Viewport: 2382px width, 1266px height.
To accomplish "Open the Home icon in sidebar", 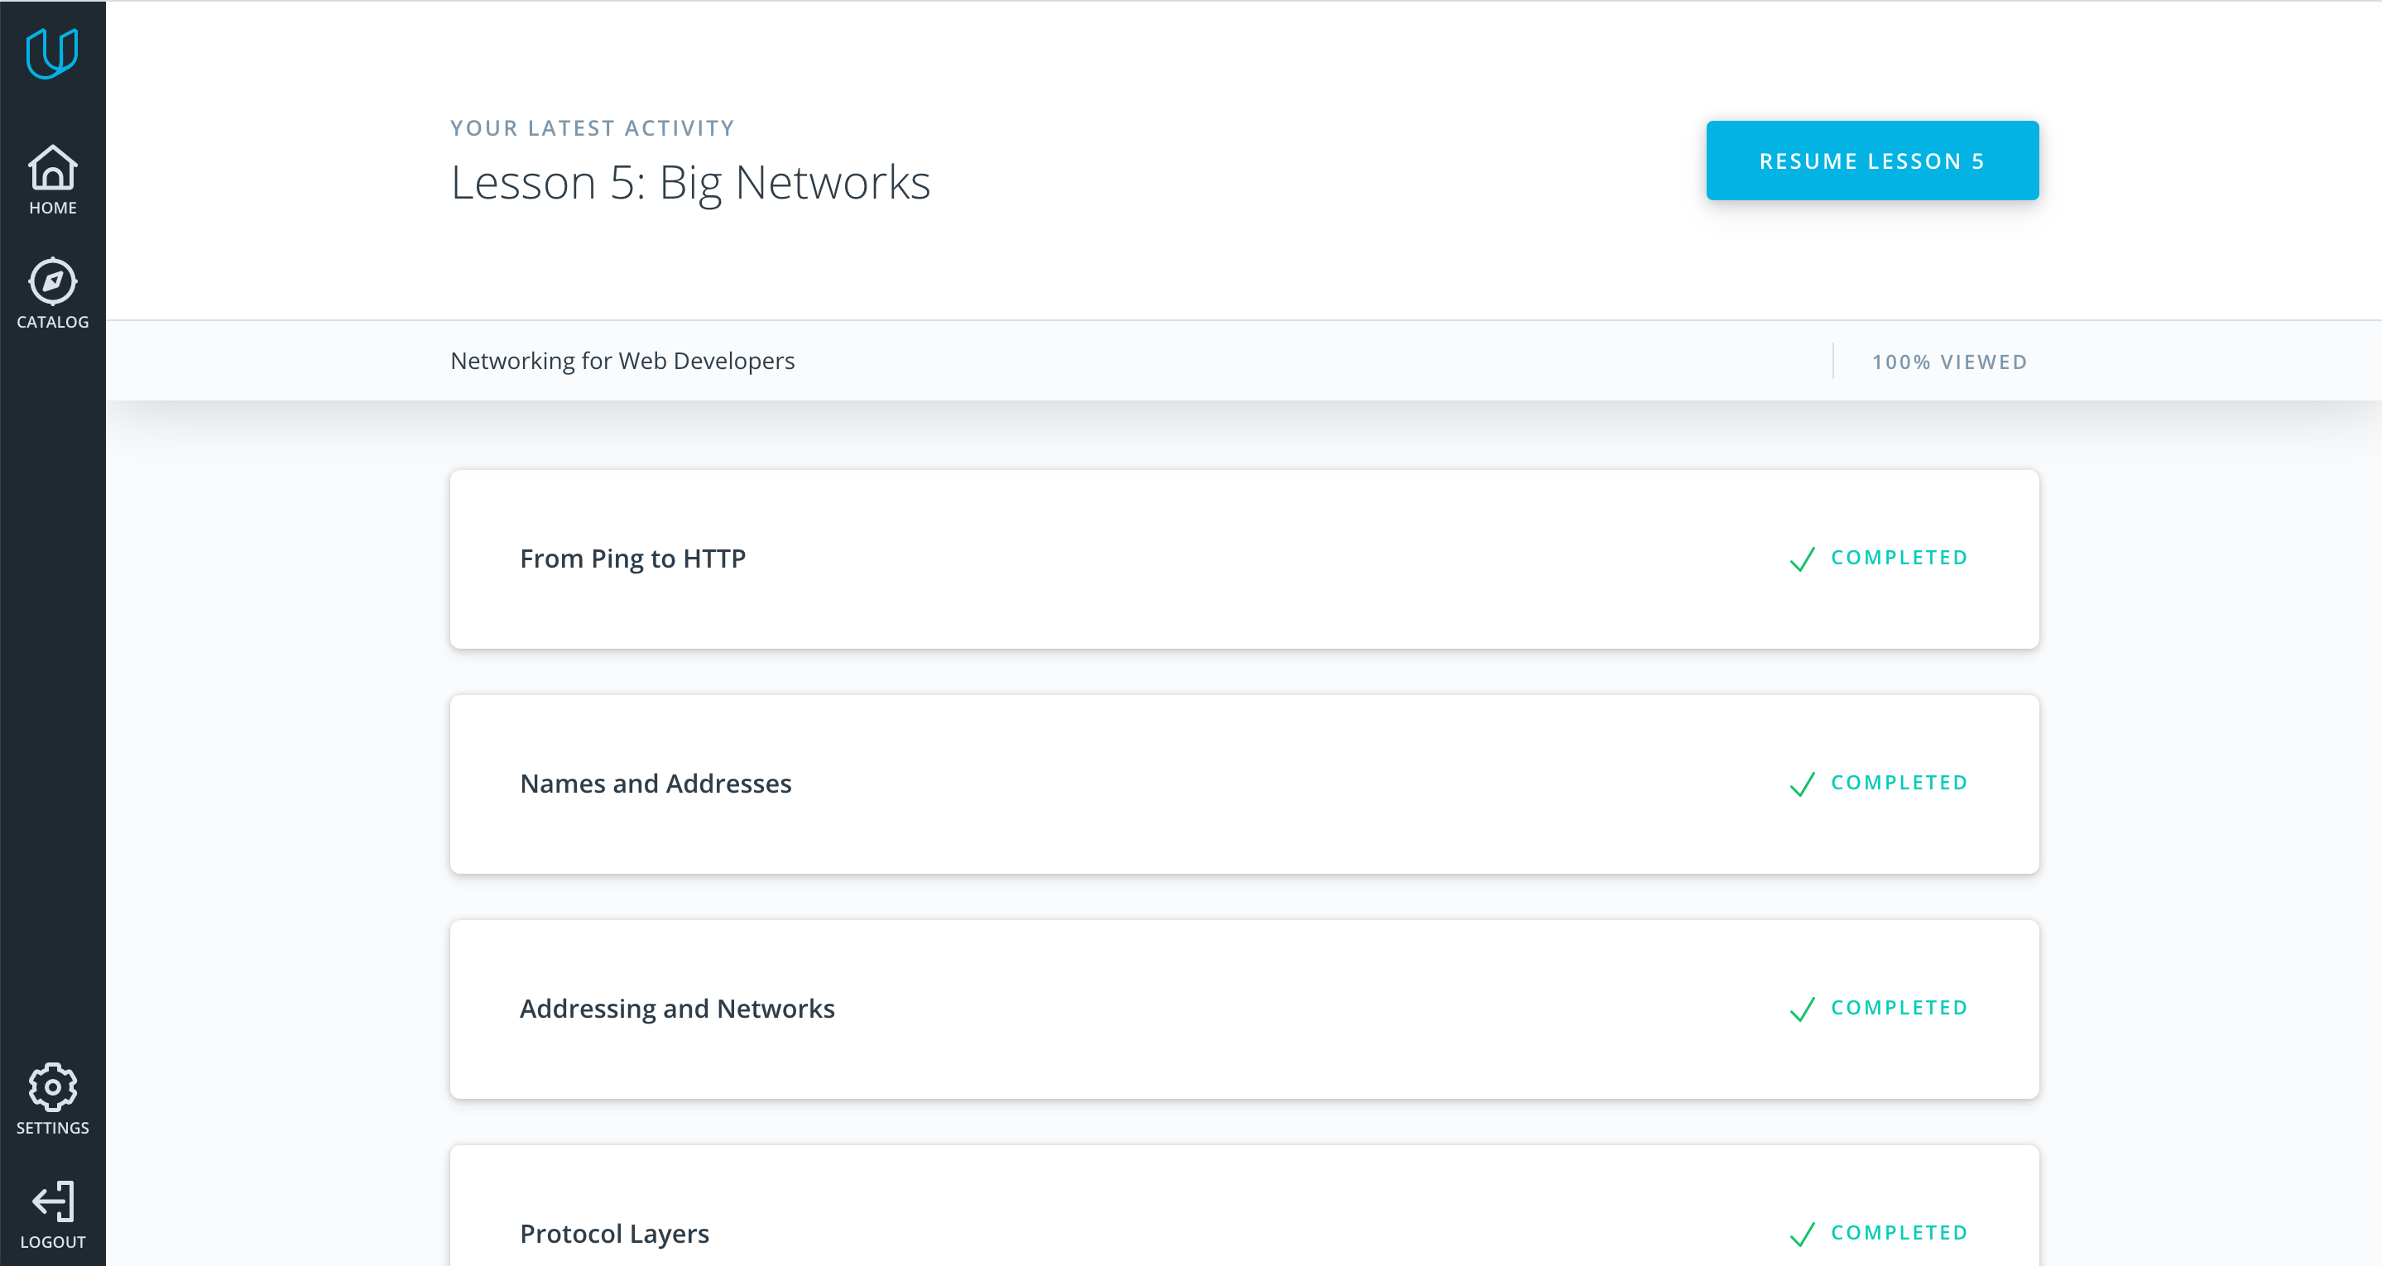I will [53, 167].
